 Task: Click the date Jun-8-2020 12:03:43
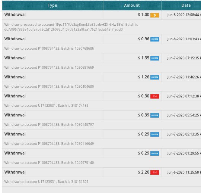pyautogui.click(x=184, y=39)
